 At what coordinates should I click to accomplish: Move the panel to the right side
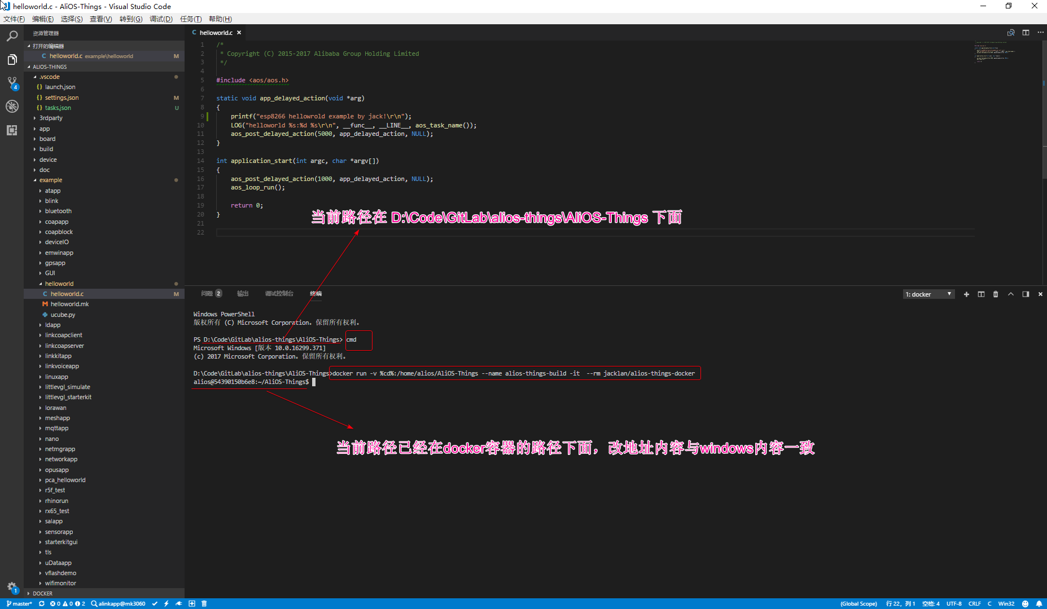coord(1026,294)
